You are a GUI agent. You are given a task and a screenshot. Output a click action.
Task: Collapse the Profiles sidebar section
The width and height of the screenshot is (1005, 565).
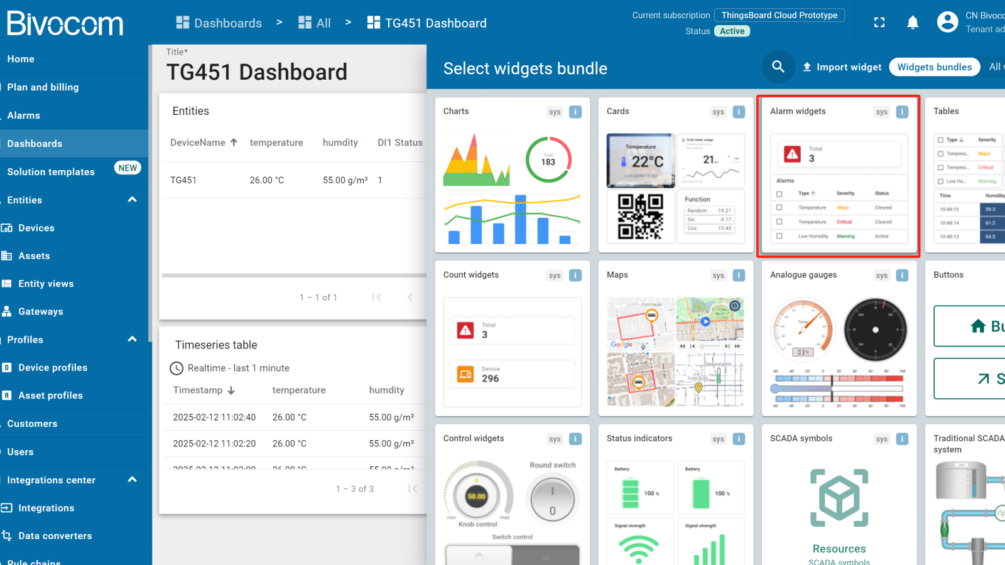[132, 340]
